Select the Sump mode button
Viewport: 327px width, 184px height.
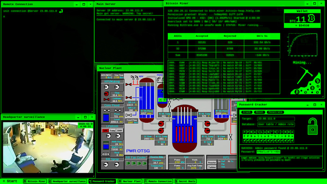113,130
